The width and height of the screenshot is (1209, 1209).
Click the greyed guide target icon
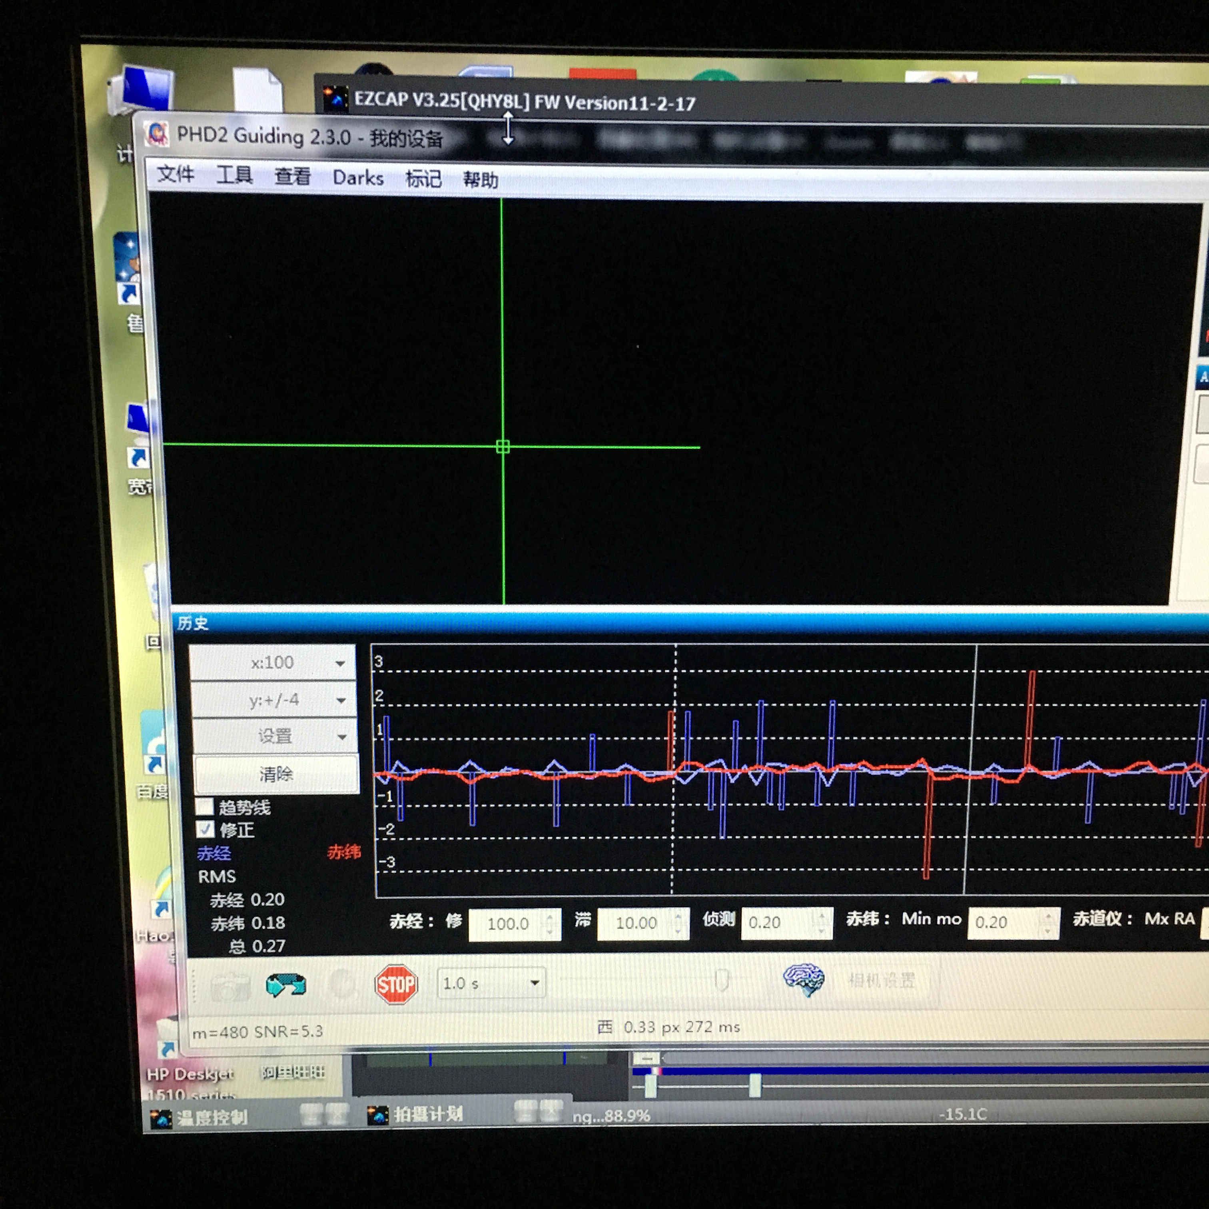pos(342,984)
